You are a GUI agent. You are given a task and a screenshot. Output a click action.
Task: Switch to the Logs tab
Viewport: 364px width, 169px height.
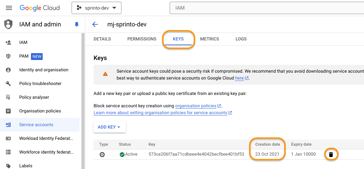(x=241, y=39)
